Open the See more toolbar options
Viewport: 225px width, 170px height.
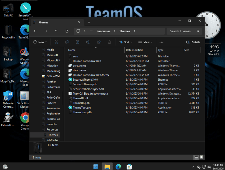[161, 42]
